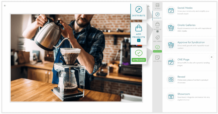218x114 pixels.
Task: Click 'Grow your community and amplify' description
Action: (193, 12)
